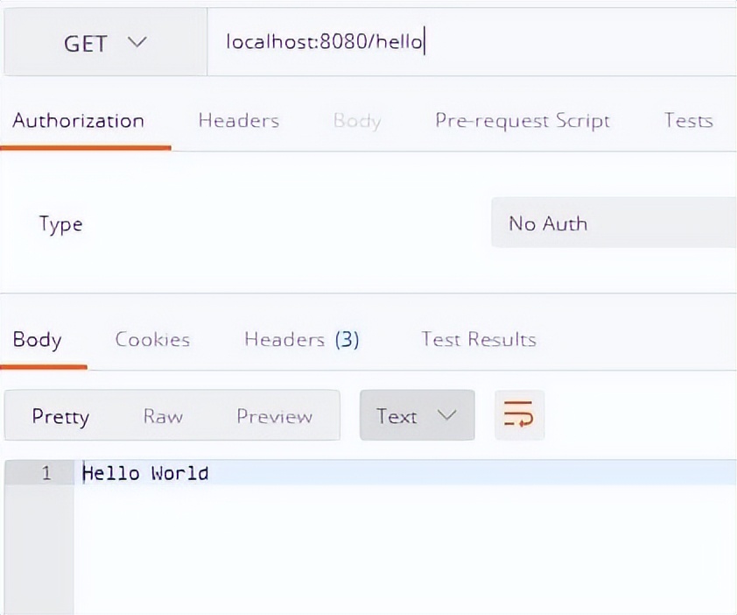This screenshot has width=737, height=615.
Task: Switch to the Raw response view
Action: 163,416
